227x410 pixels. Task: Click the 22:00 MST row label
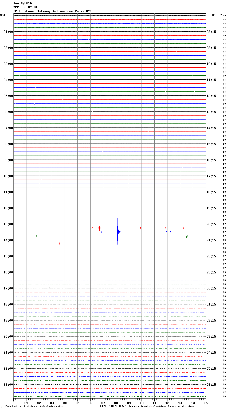coord(8,369)
